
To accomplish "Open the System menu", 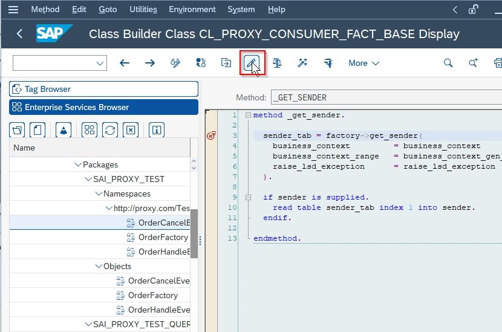I will point(241,10).
